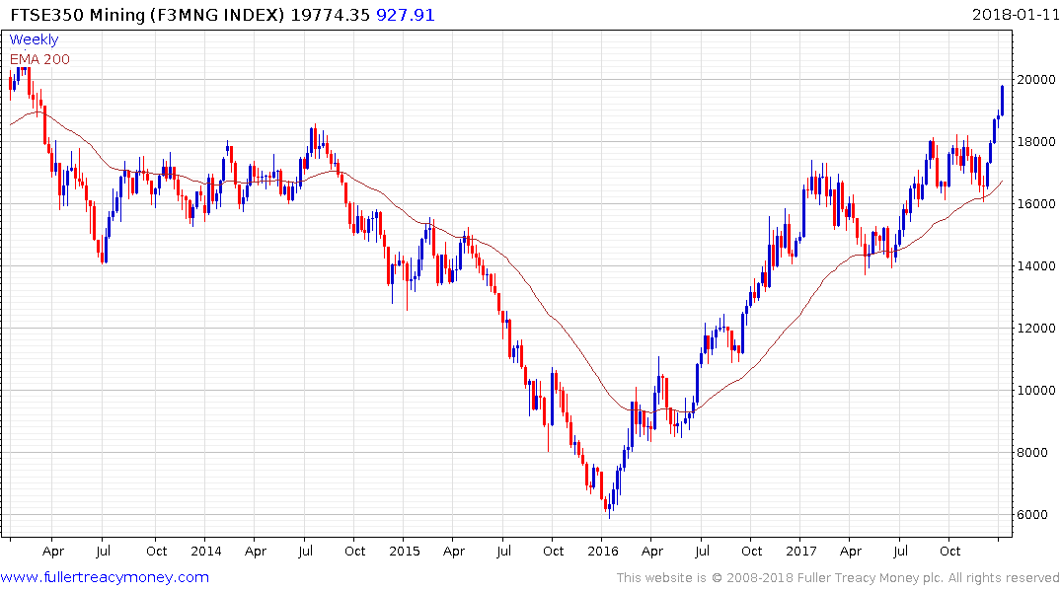Screen dimensions: 1061x592
Task: Click the copyright notice text
Action: click(838, 578)
